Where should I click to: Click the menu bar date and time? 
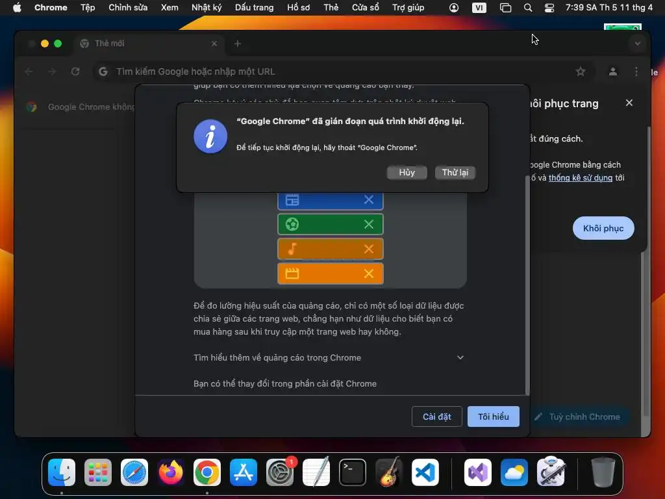(609, 8)
